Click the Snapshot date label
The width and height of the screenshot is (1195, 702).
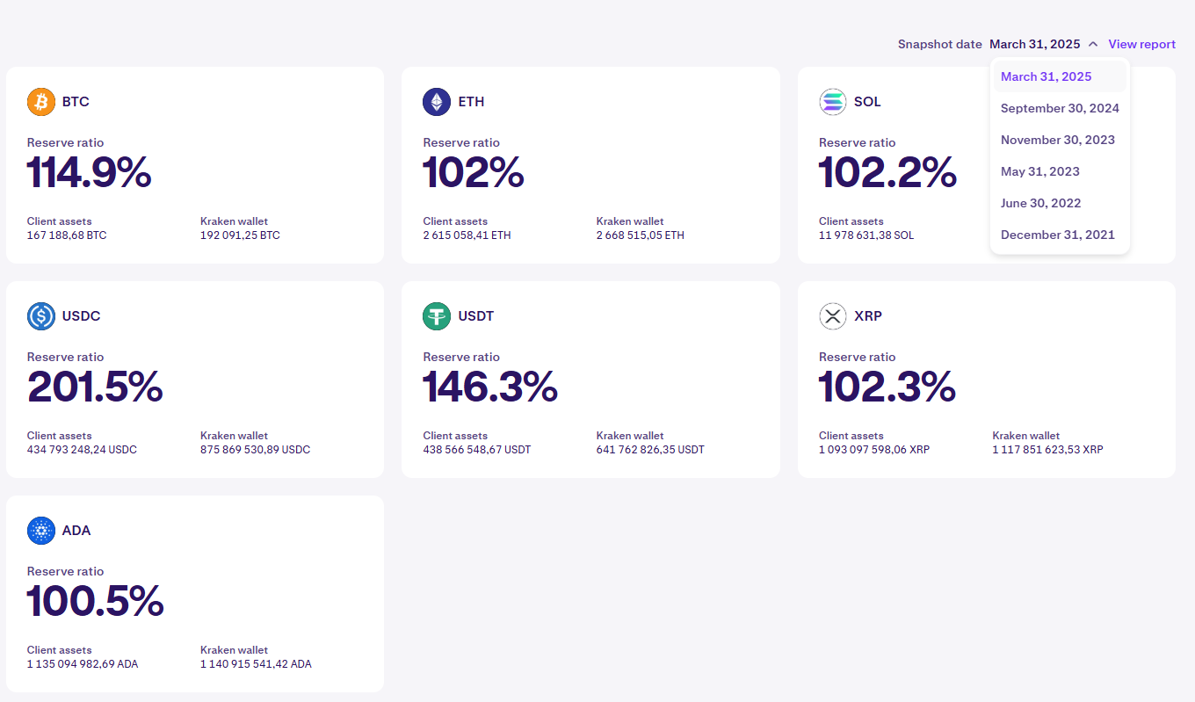point(940,44)
